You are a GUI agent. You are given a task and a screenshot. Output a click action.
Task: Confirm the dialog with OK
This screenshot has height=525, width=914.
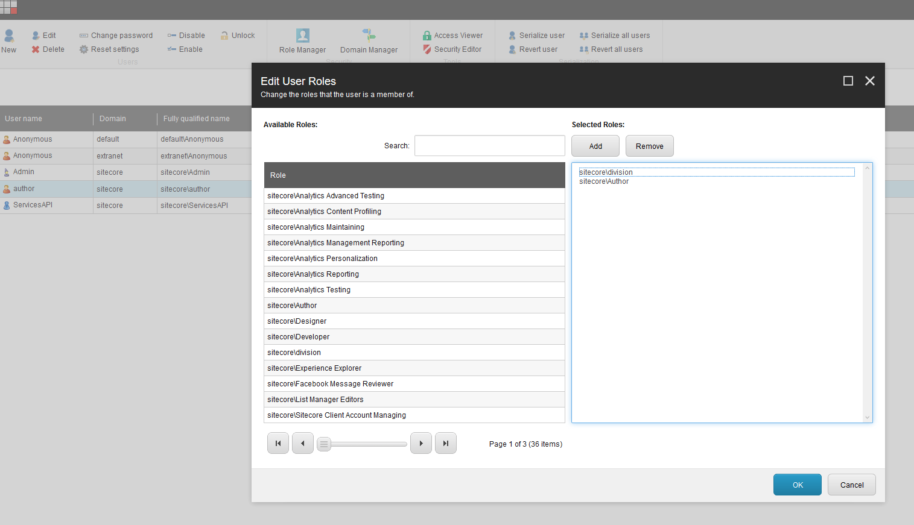tap(798, 485)
